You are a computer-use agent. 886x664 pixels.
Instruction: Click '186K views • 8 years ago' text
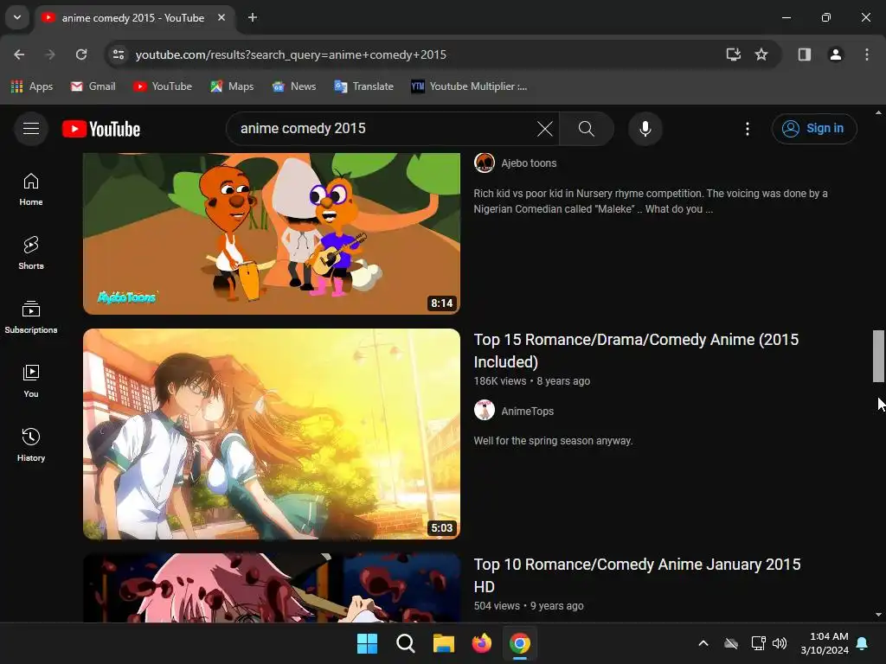point(532,381)
